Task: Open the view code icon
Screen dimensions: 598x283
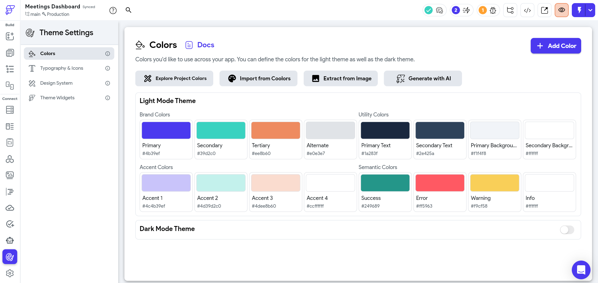Action: (x=527, y=10)
